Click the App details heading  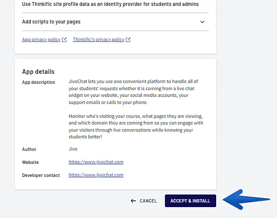(x=38, y=72)
